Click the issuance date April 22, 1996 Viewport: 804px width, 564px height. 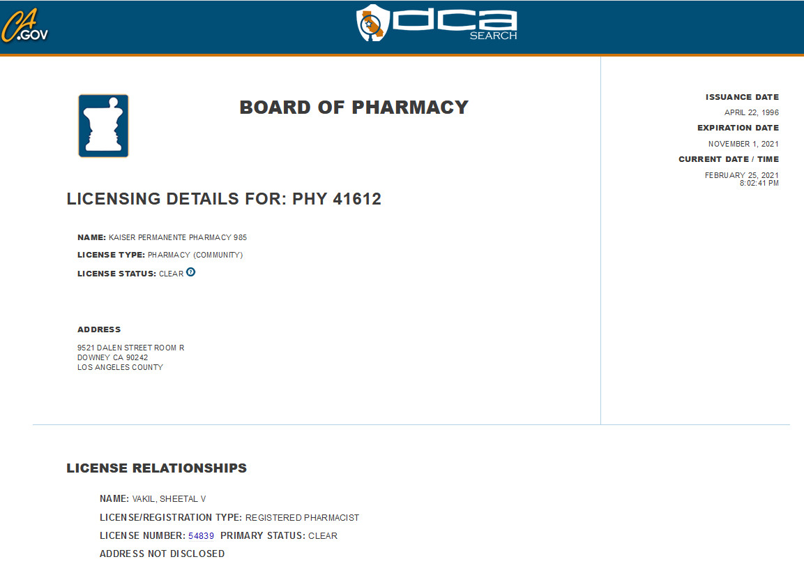point(751,112)
